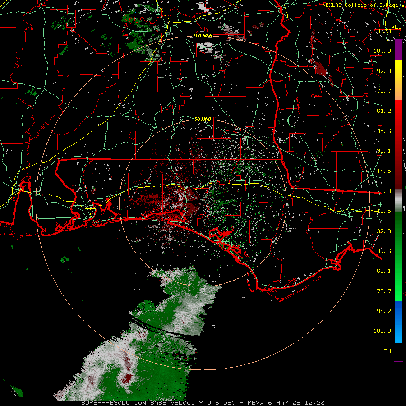Click the Super-Resolution Base Velocity caption
The image size is (406, 406).
203,403
